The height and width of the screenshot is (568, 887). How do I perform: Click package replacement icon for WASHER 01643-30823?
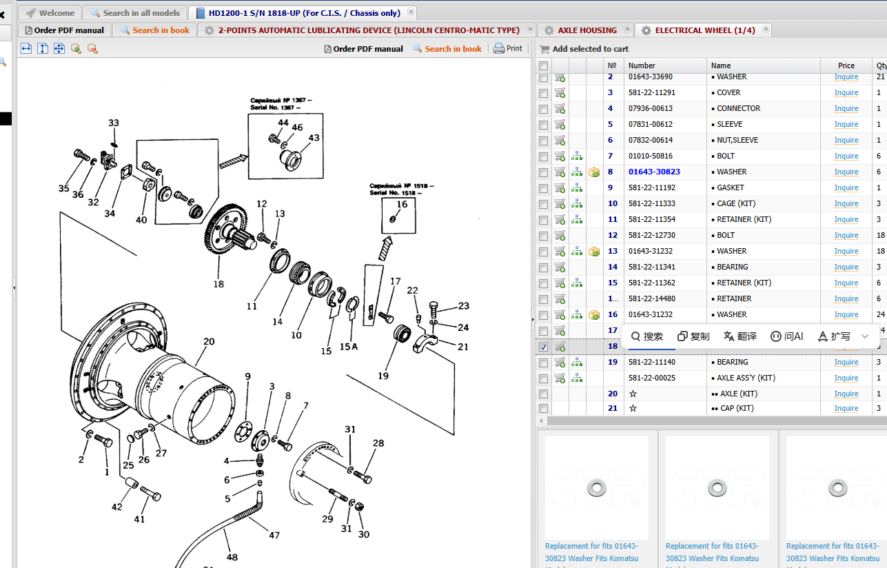click(x=594, y=172)
